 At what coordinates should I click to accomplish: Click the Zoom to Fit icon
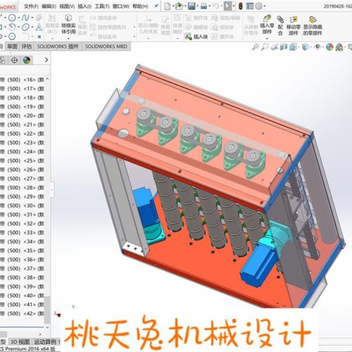tap(256, 47)
